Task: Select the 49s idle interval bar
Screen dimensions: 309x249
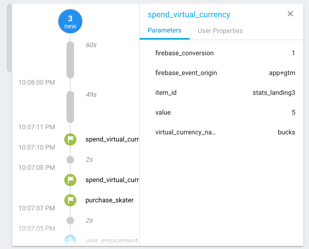Action: 70,107
